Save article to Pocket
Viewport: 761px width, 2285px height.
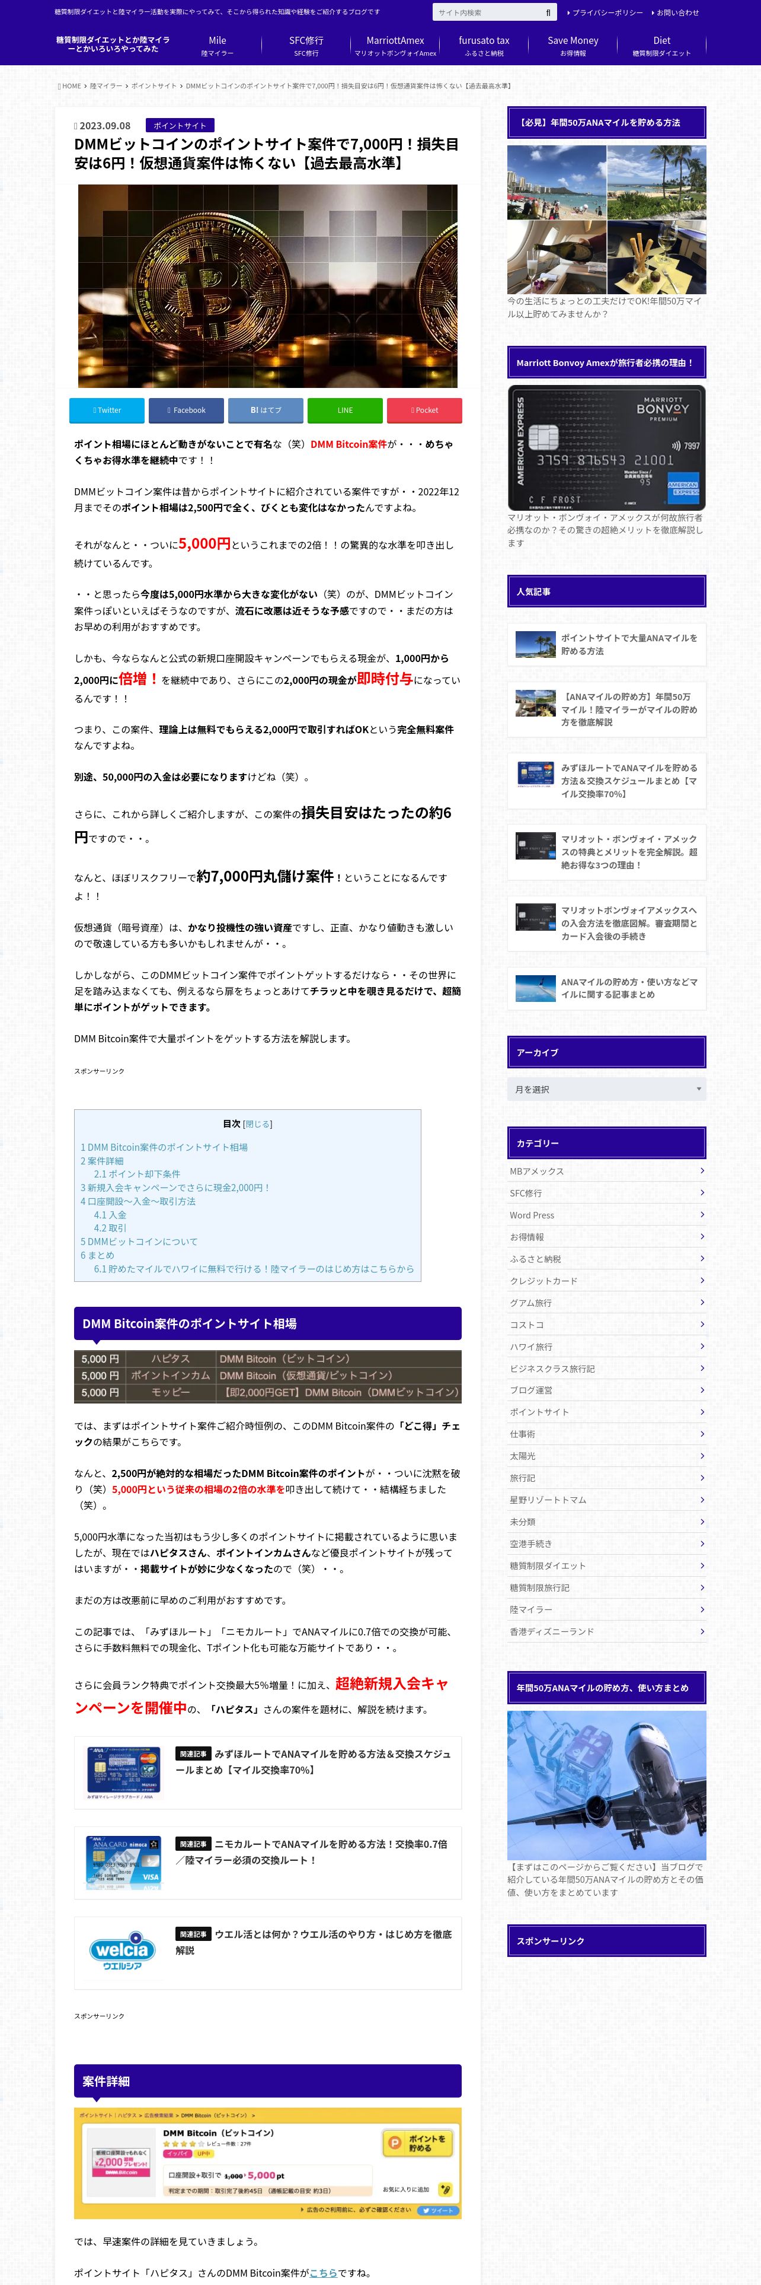pyautogui.click(x=424, y=410)
